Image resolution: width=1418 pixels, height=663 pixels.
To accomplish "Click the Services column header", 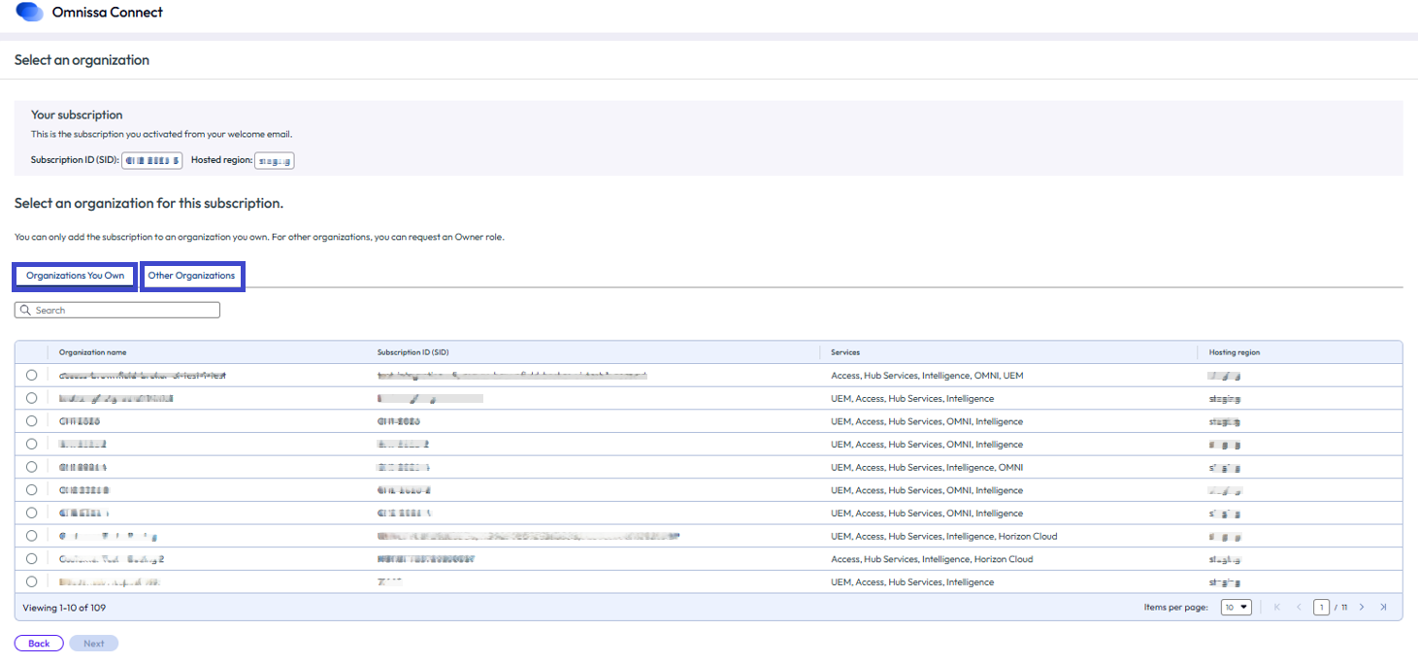I will click(845, 352).
